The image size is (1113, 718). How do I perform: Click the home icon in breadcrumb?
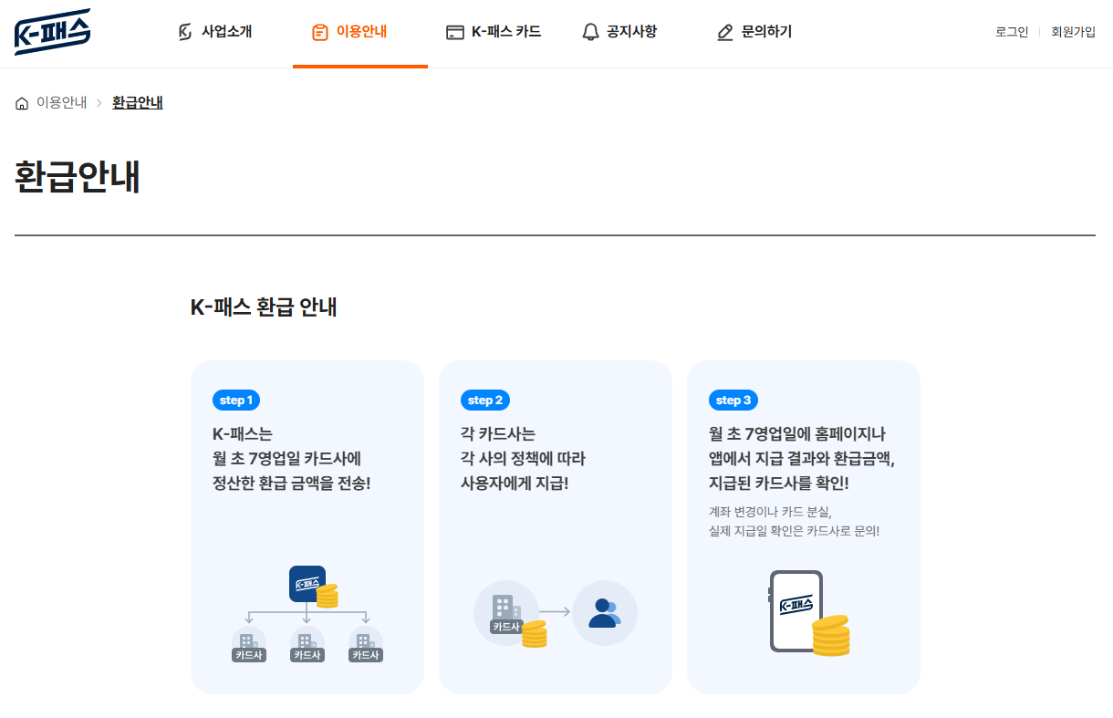click(22, 103)
